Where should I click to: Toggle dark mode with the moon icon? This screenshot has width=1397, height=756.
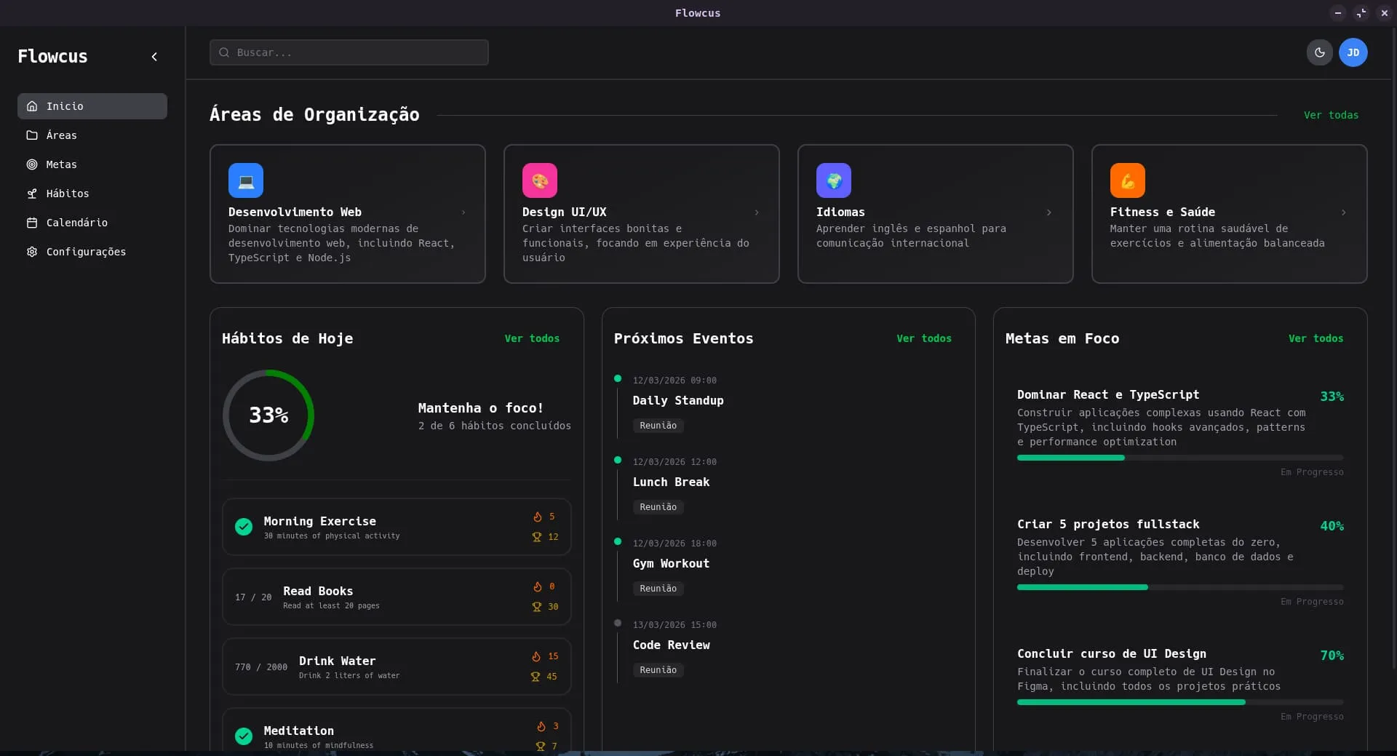tap(1319, 52)
